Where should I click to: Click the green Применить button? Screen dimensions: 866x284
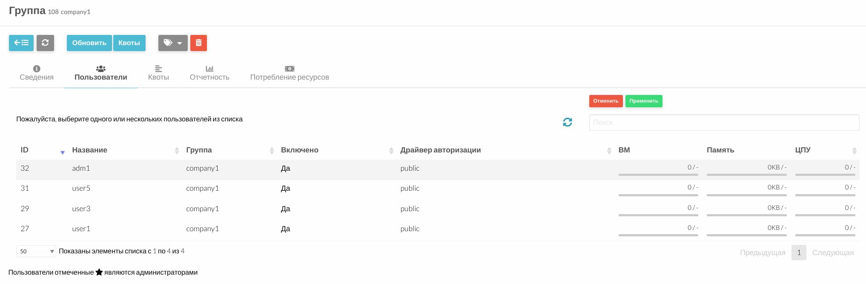pos(644,101)
